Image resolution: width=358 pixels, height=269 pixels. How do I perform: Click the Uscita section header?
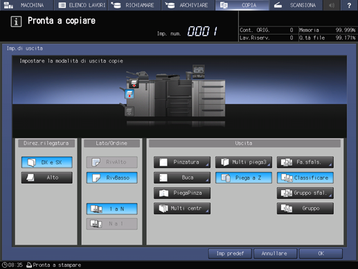tap(244, 144)
